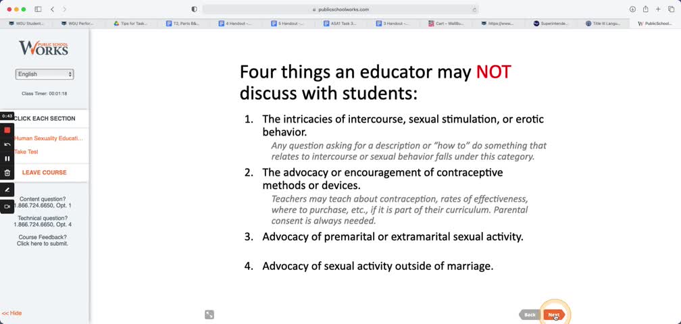This screenshot has width=681, height=324.
Task: Click the 0:43 recording timer
Action: [x=7, y=116]
